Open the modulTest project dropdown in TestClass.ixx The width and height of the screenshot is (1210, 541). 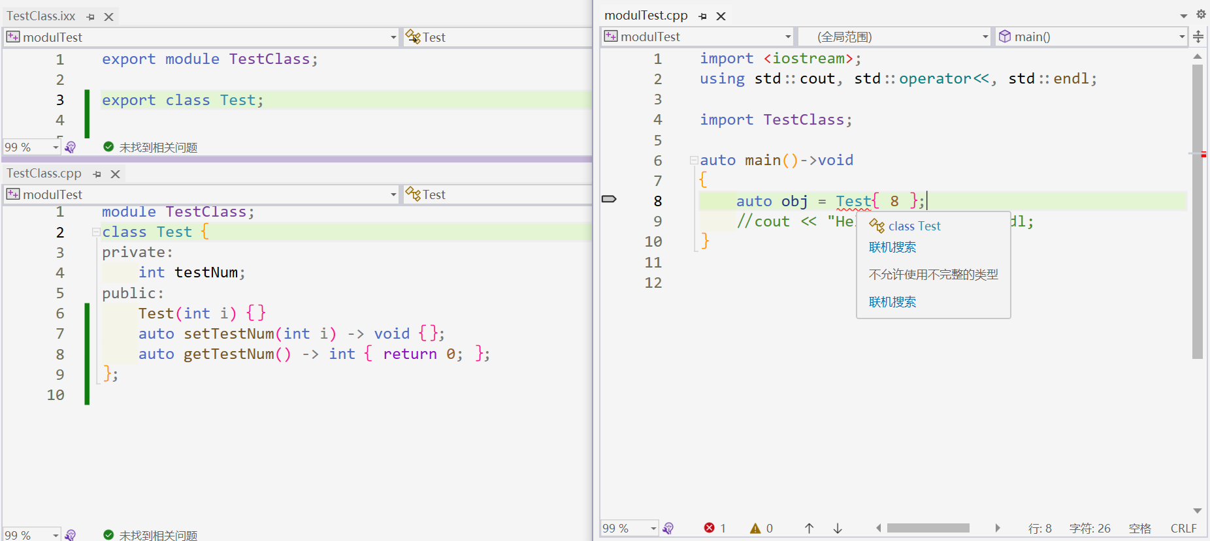[x=201, y=37]
